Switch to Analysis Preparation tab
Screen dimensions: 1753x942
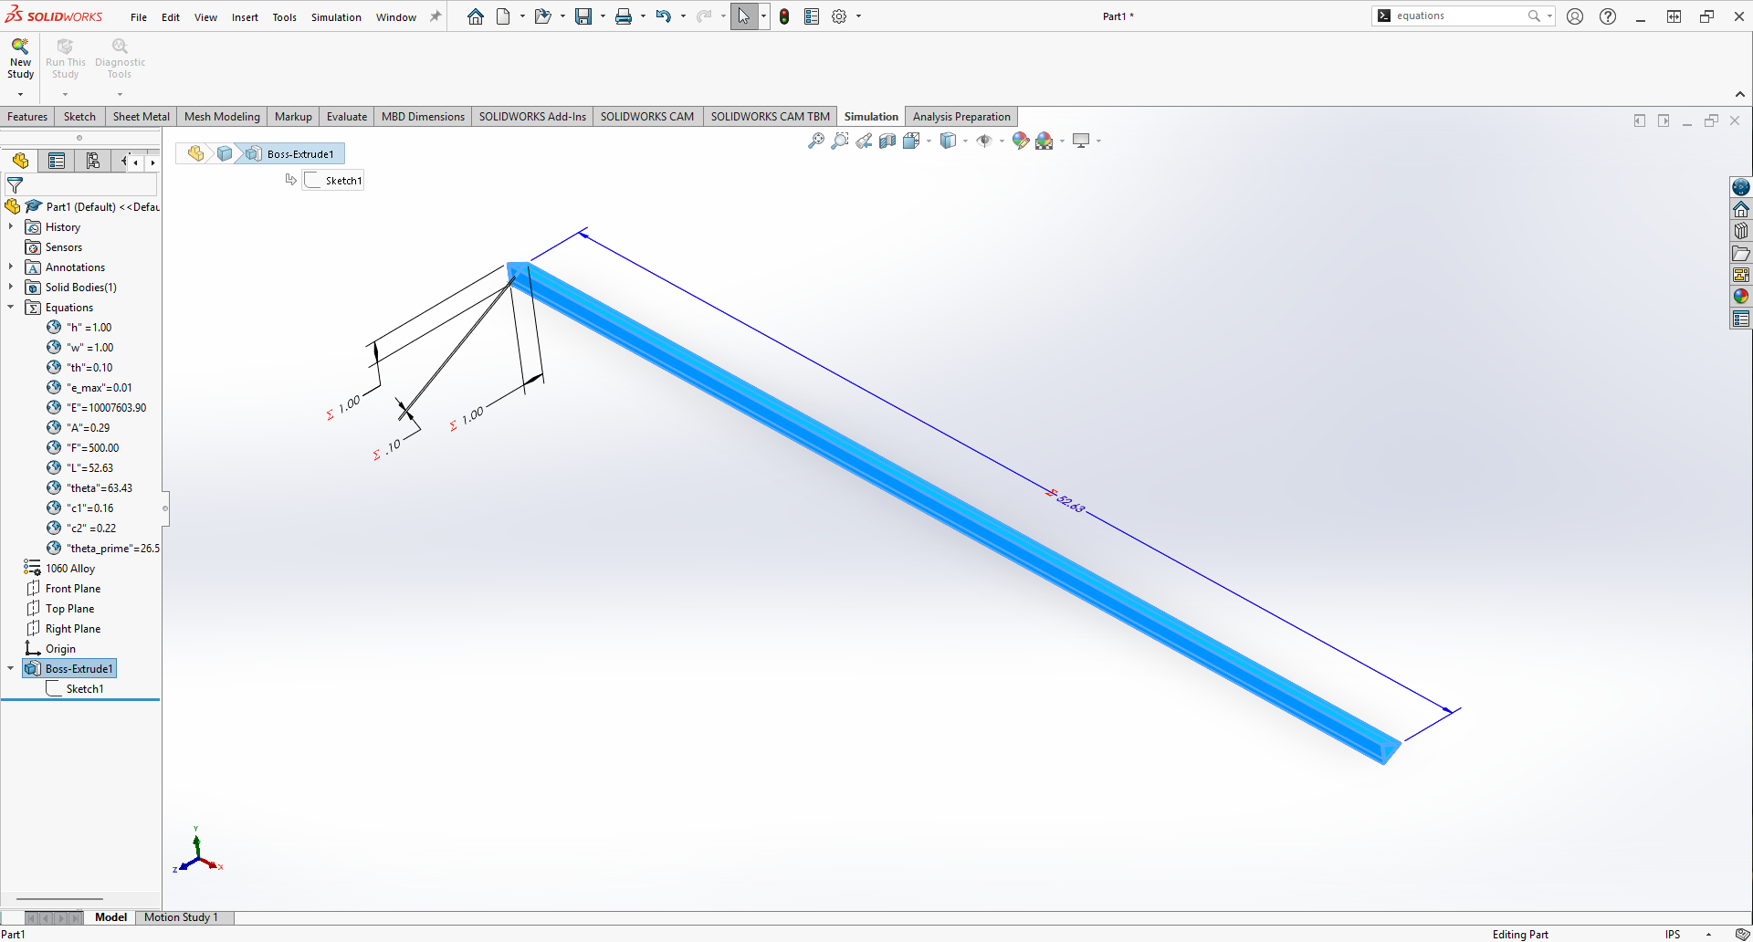[x=961, y=117]
